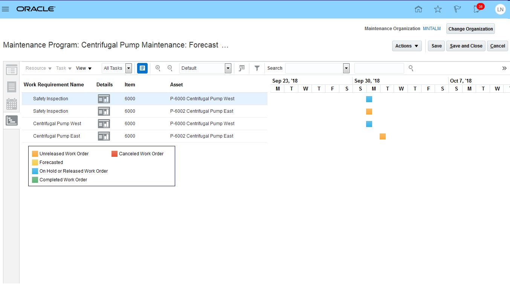510x288 pixels.
Task: Open details icon for Centrifugal Pump West row
Action: (104, 124)
